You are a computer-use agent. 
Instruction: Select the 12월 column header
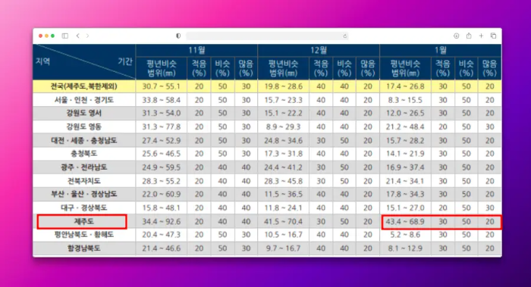click(x=319, y=51)
